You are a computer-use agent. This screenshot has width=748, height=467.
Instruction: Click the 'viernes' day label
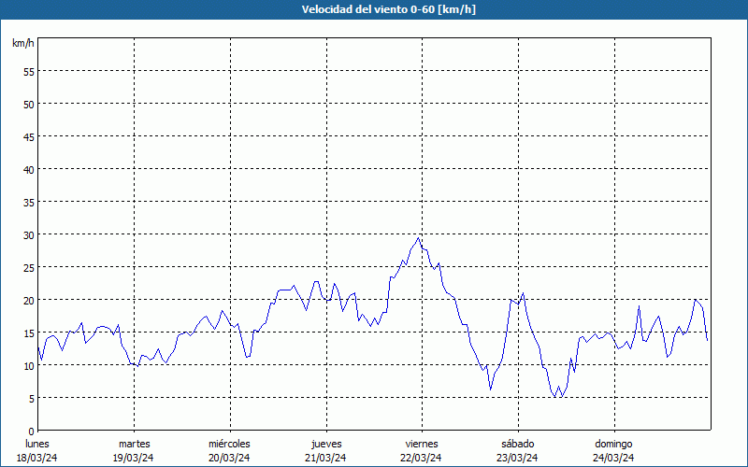pyautogui.click(x=422, y=444)
